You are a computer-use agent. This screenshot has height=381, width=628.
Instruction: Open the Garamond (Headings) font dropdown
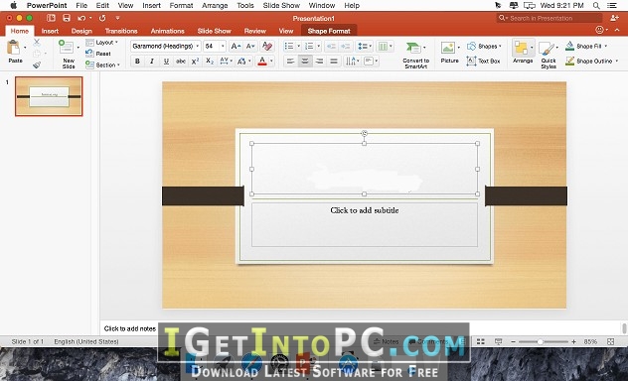(x=197, y=47)
